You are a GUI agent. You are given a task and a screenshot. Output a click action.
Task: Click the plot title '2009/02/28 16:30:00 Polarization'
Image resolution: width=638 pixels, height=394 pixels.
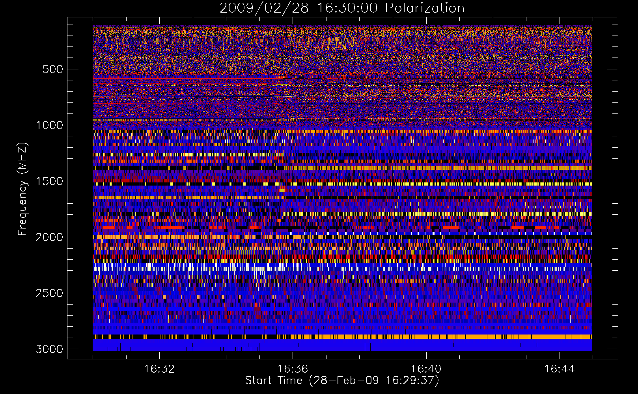342,8
